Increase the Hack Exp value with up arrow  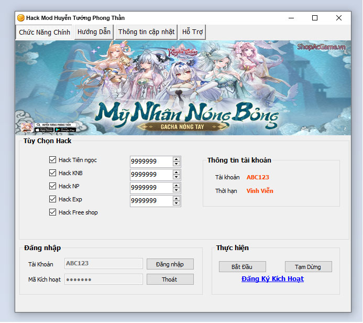[177, 199]
